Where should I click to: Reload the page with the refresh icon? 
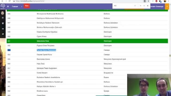pos(10,1)
